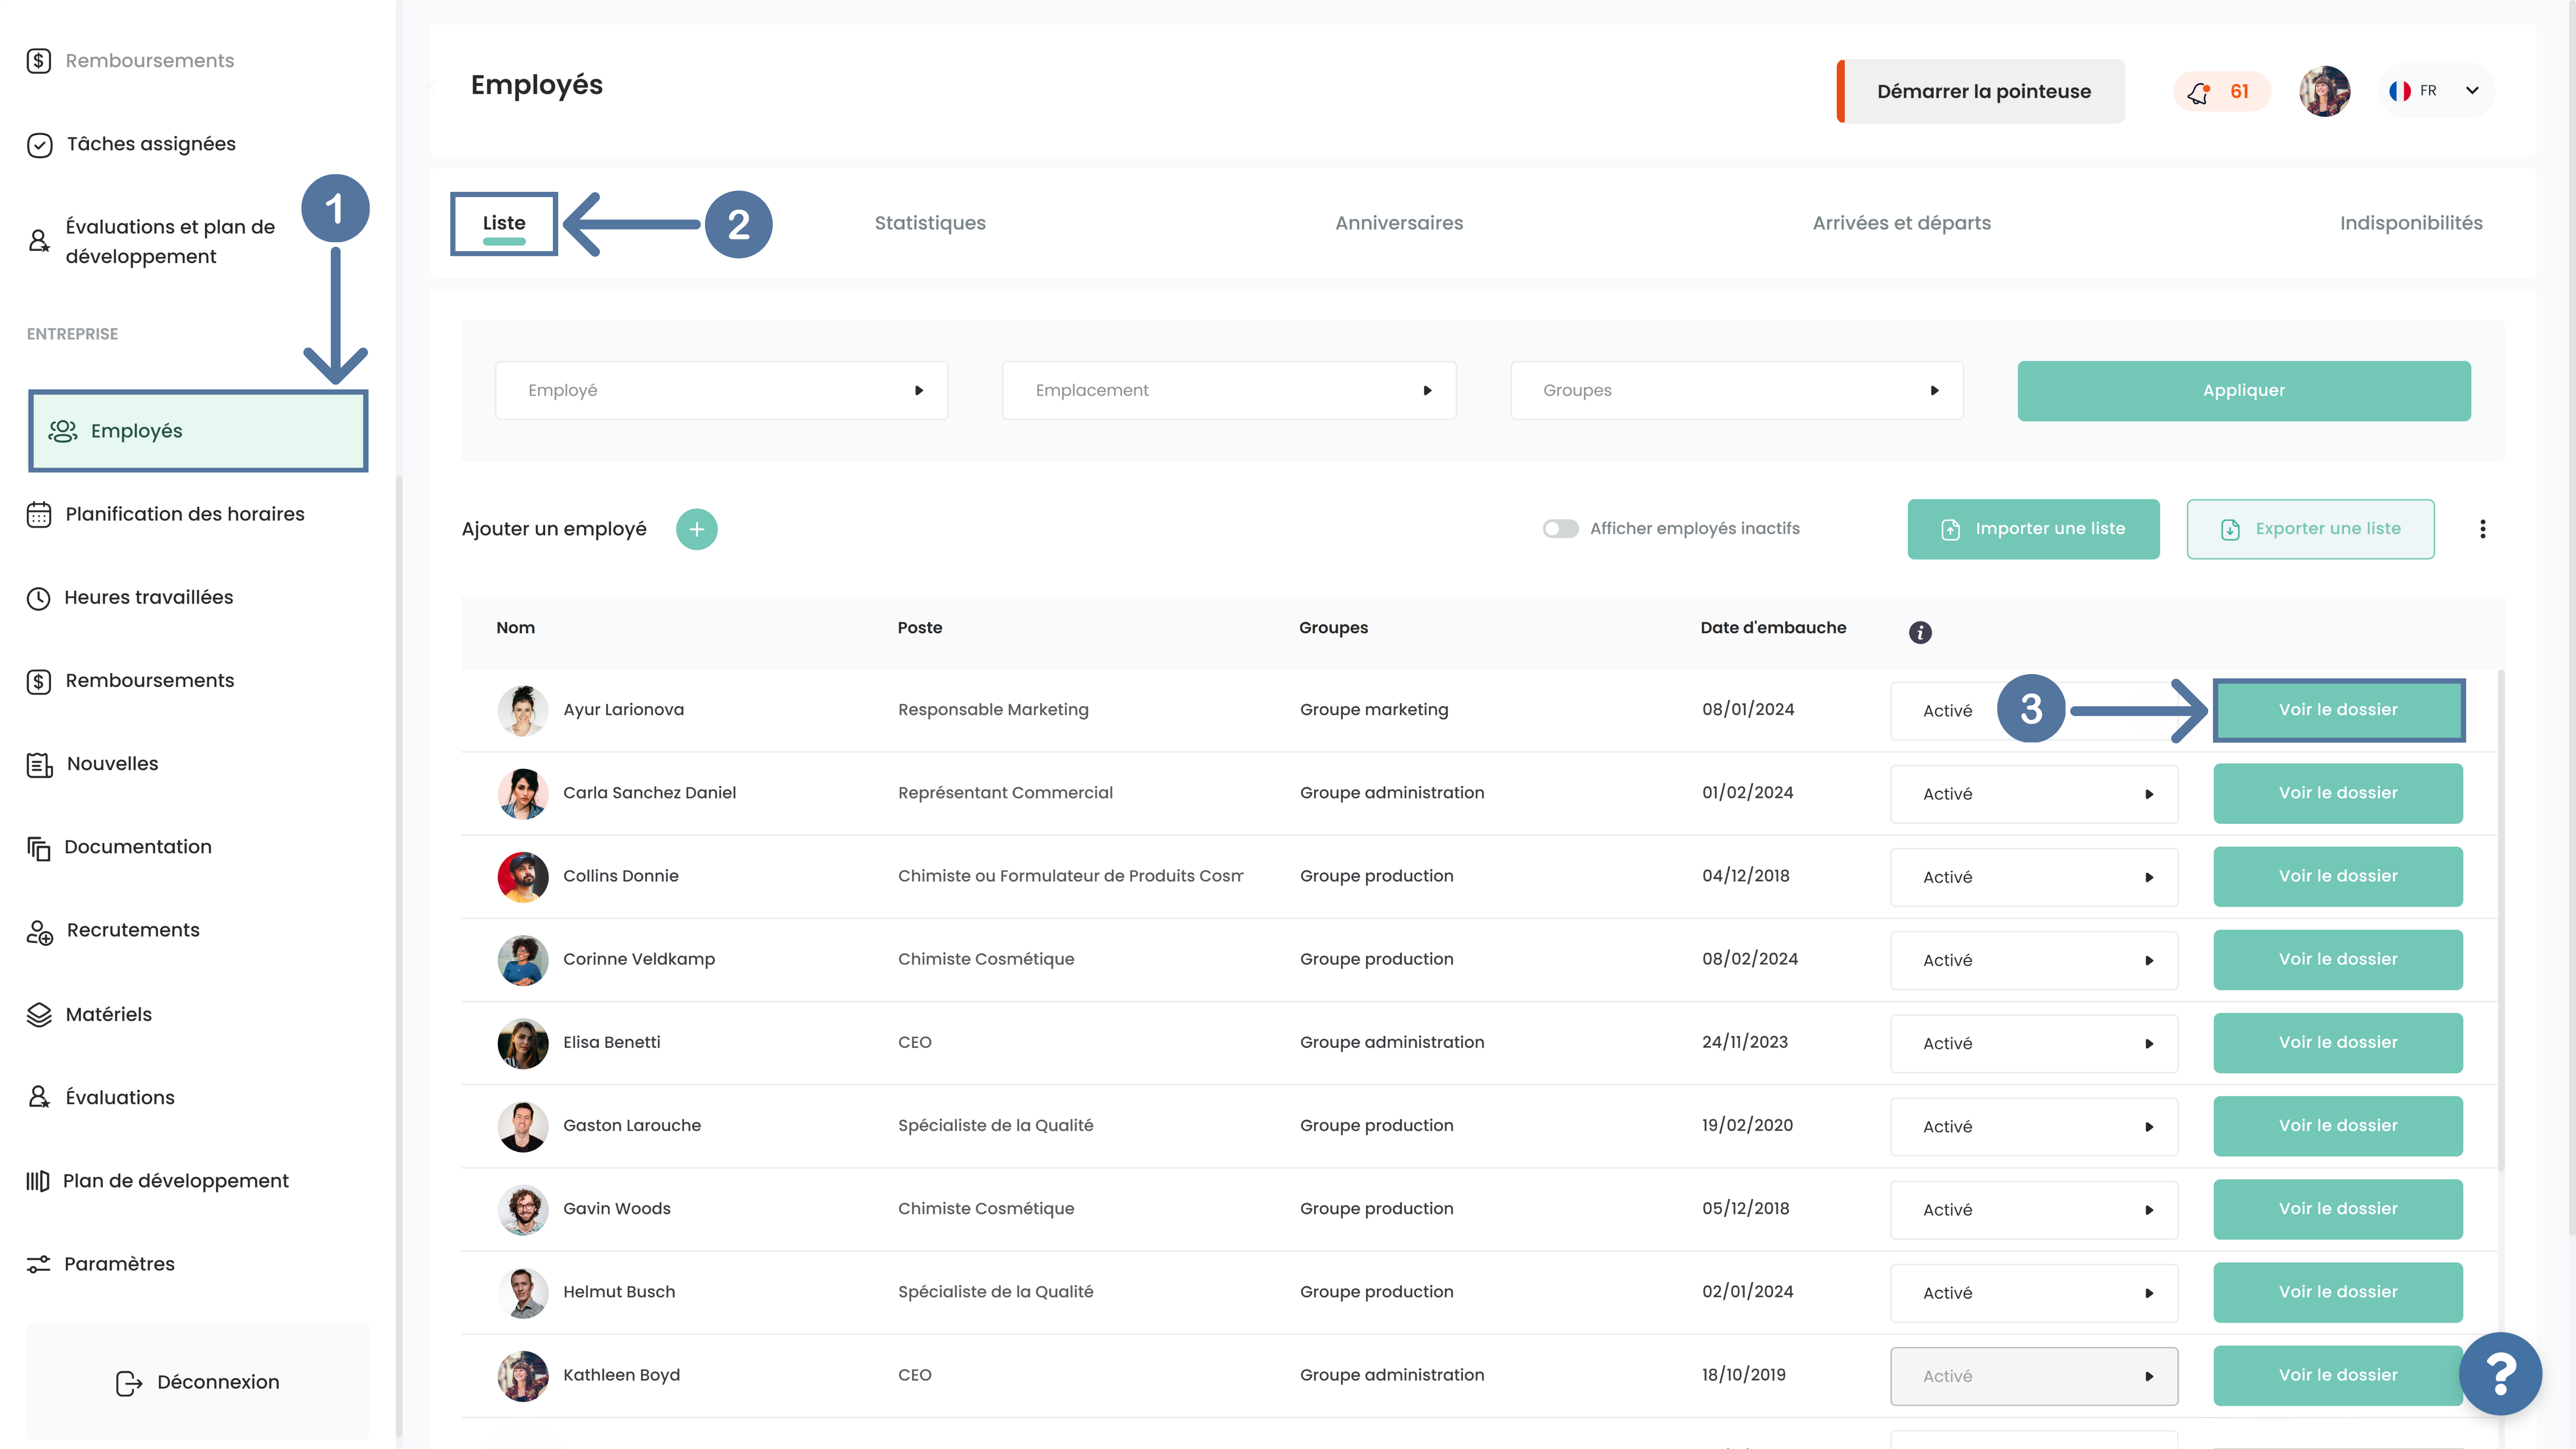Open the FR language selector
The height and width of the screenshot is (1449, 2576).
coord(2435,91)
